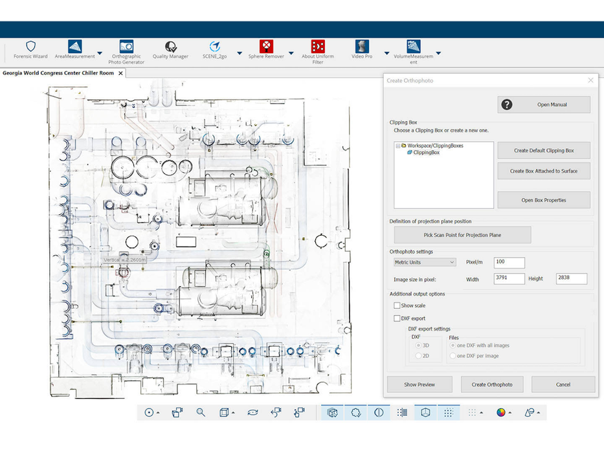Enable the Show scale checkbox
The height and width of the screenshot is (453, 604).
397,305
